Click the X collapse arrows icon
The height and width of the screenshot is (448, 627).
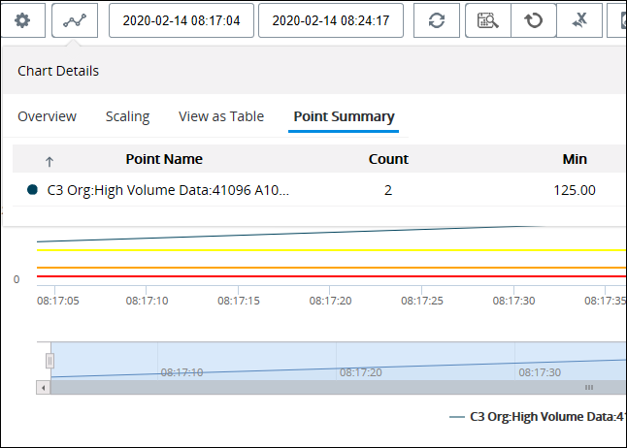click(x=579, y=20)
